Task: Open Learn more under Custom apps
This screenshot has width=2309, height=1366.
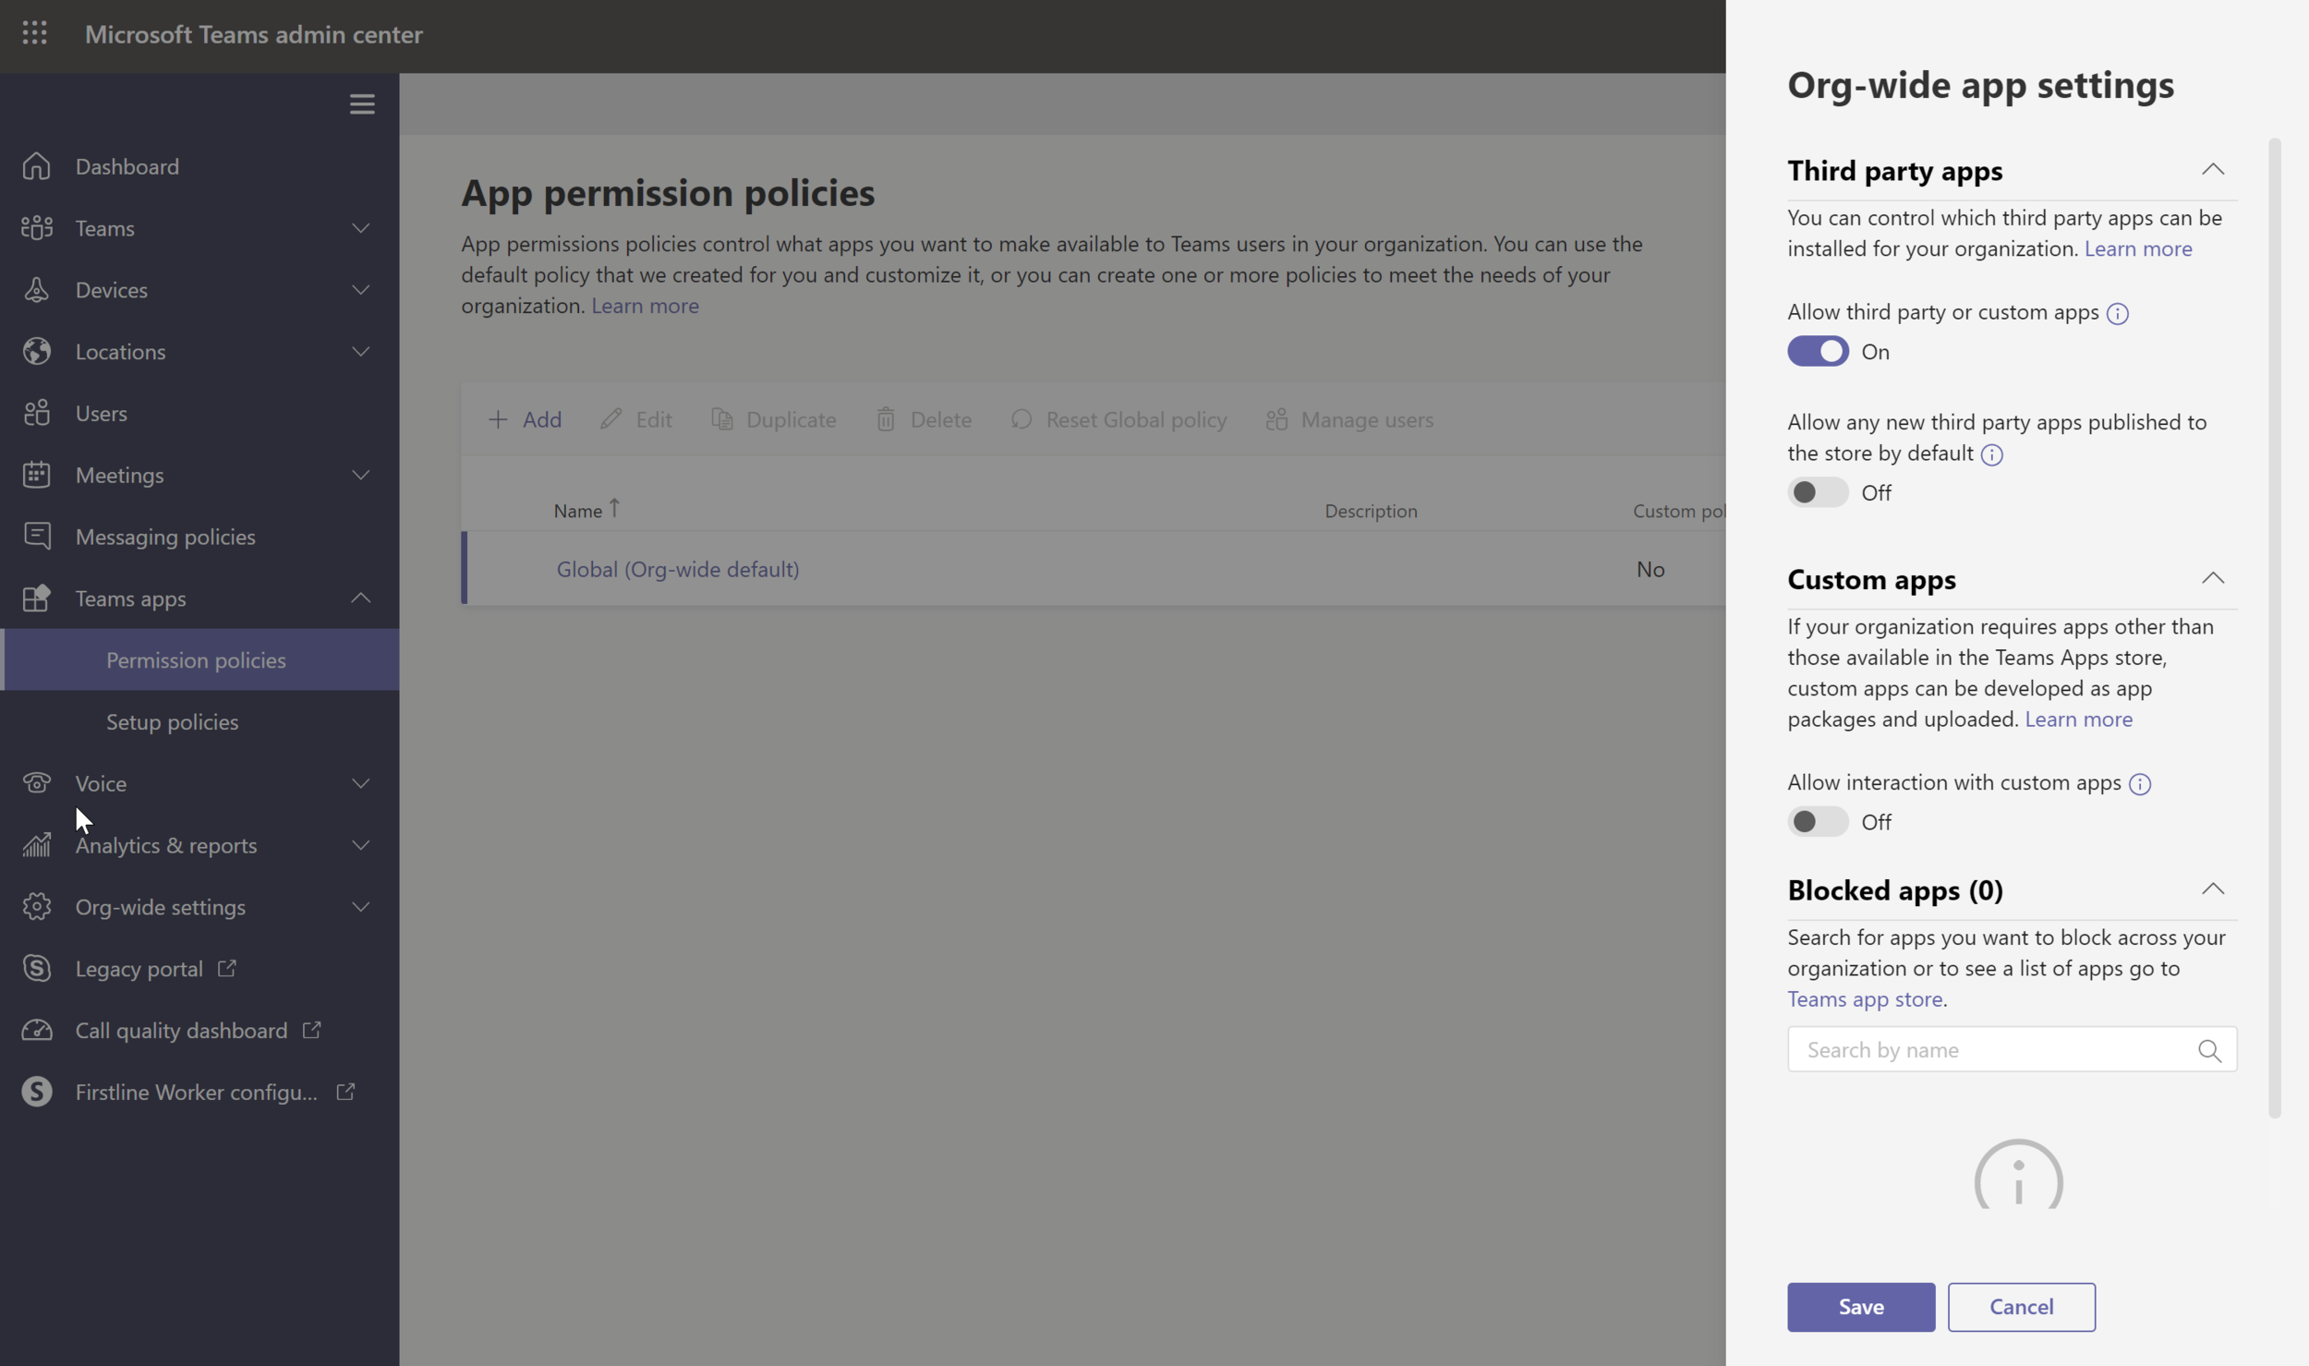Action: 2078,719
